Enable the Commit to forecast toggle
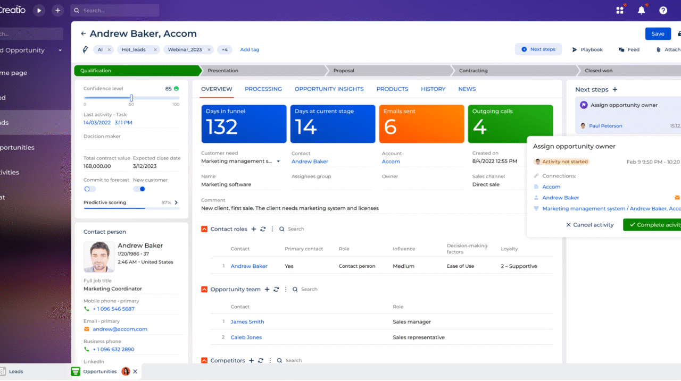This screenshot has width=681, height=381. coord(89,189)
